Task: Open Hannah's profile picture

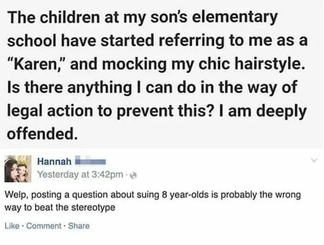Action: pyautogui.click(x=18, y=168)
